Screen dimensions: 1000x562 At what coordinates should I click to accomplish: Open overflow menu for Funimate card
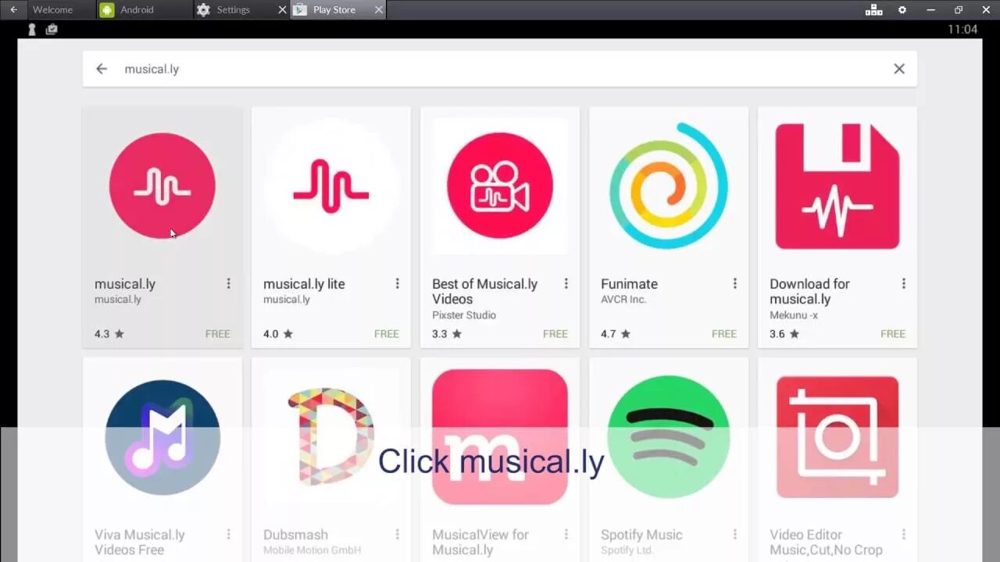click(x=734, y=283)
